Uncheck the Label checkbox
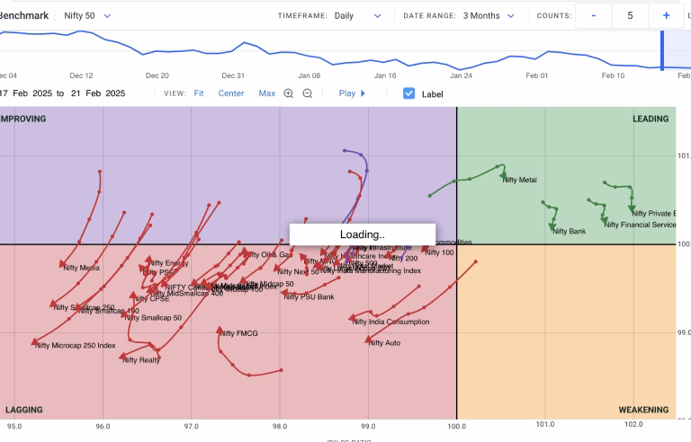Image resolution: width=691 pixels, height=442 pixels. (x=409, y=93)
